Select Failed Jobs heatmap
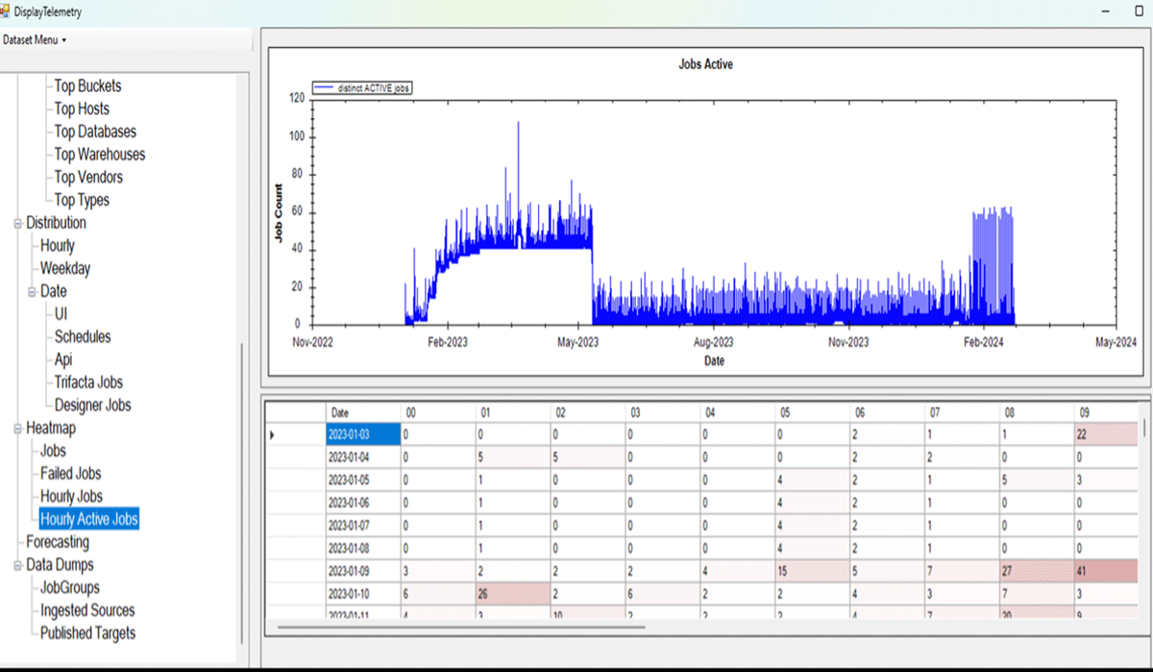Image resolution: width=1153 pixels, height=672 pixels. coord(70,473)
